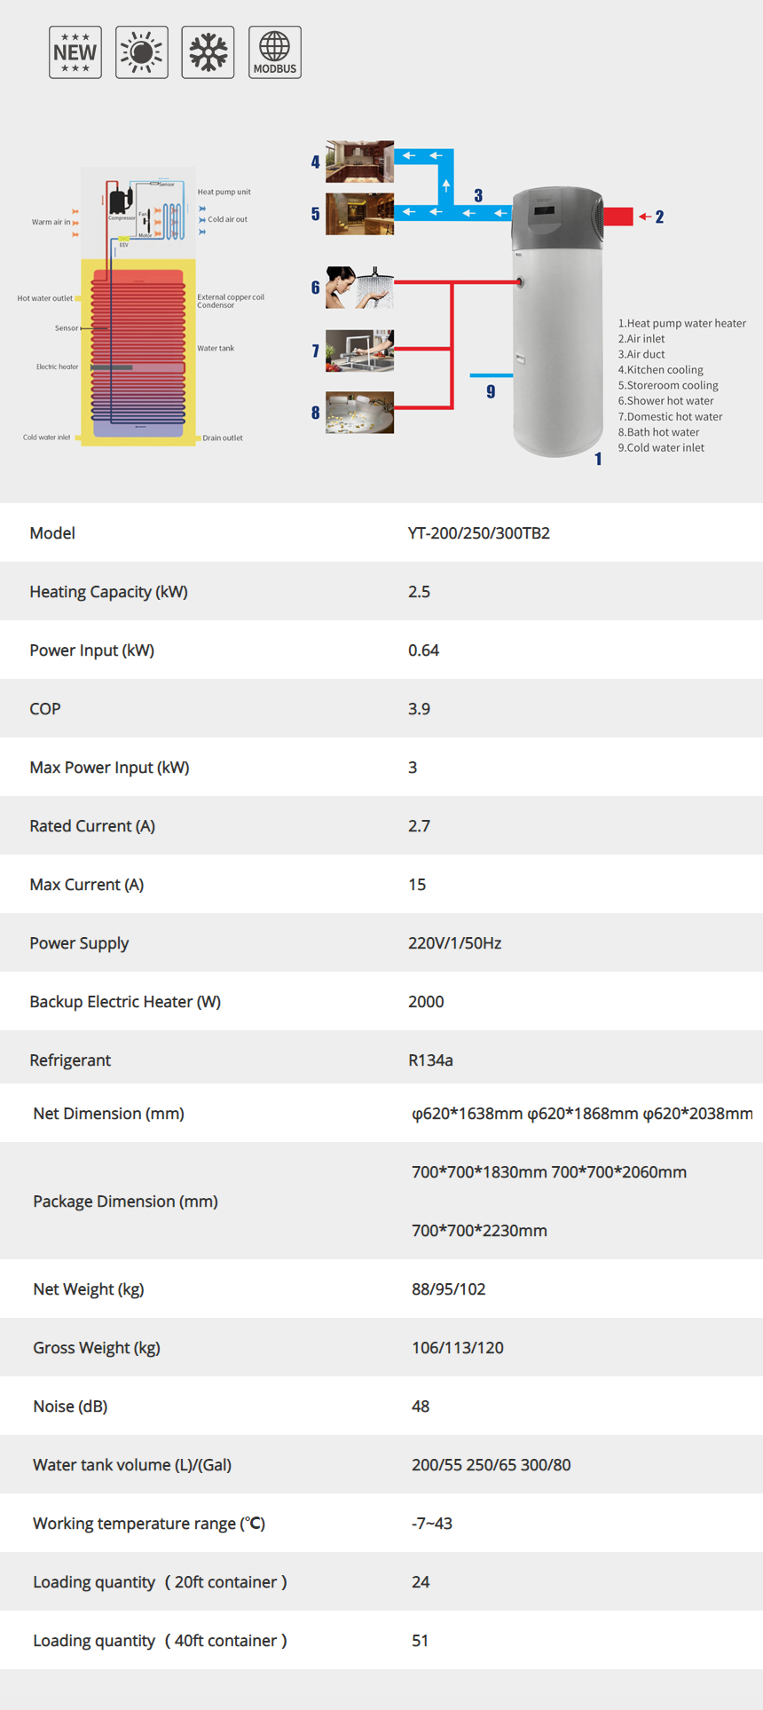Click the snowflake cooling icon
Image resolution: width=763 pixels, height=1710 pixels.
208,52
